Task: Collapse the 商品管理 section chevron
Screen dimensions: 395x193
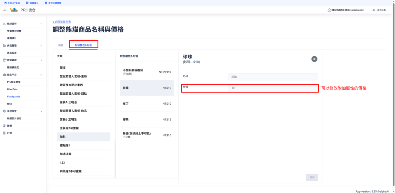Action: pos(41,45)
